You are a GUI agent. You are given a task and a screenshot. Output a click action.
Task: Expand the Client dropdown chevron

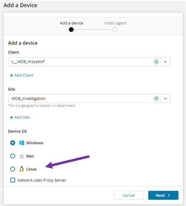[165, 62]
